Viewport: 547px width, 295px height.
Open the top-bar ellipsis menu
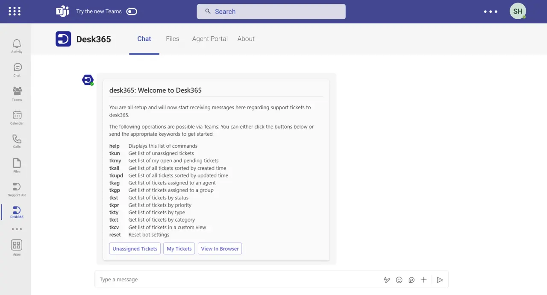pyautogui.click(x=490, y=12)
